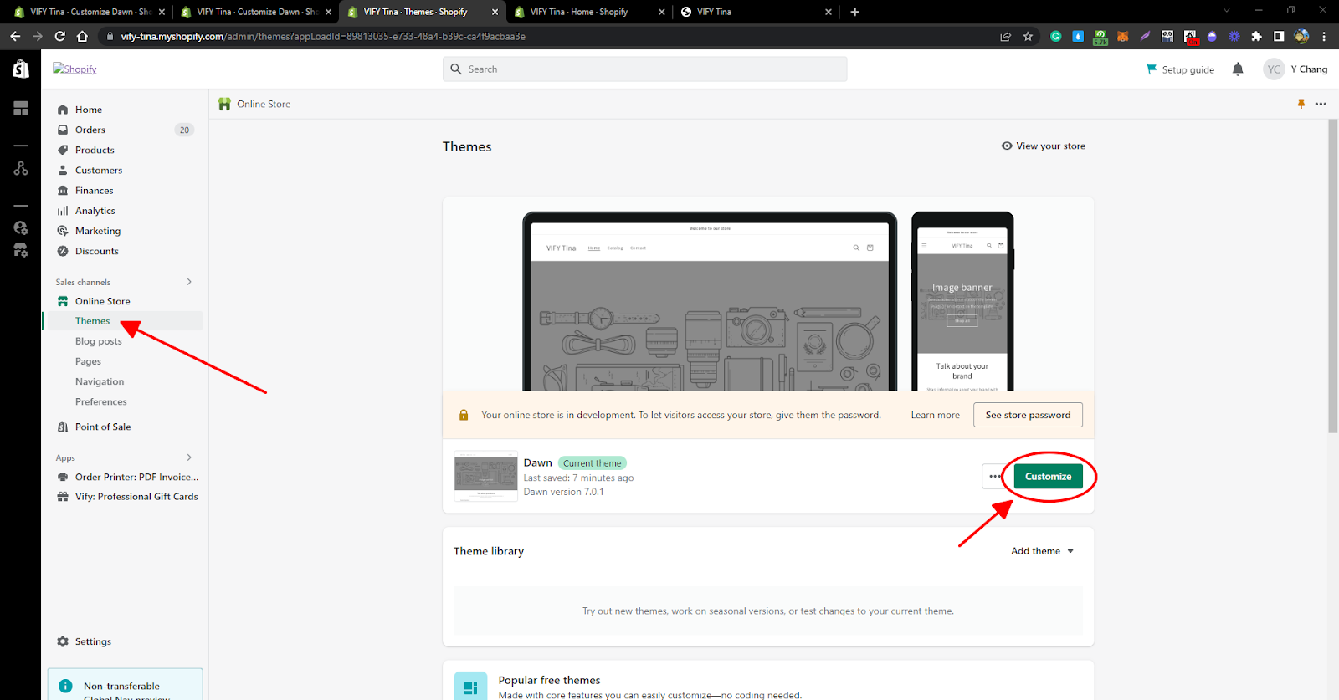Expand the Apps section chevron

(x=189, y=457)
